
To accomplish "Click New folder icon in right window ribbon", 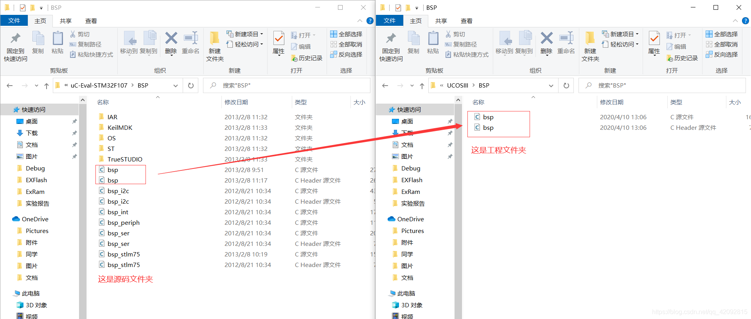I will (590, 38).
